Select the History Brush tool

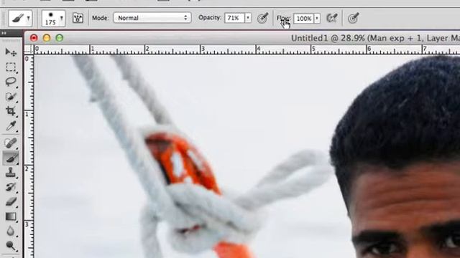pos(11,187)
